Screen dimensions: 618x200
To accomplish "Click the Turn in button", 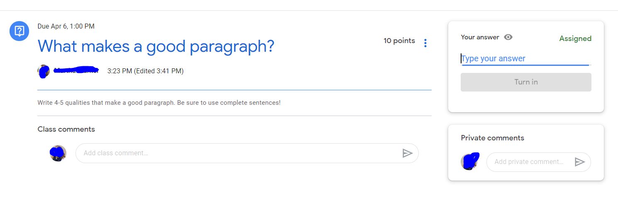I will pos(526,82).
